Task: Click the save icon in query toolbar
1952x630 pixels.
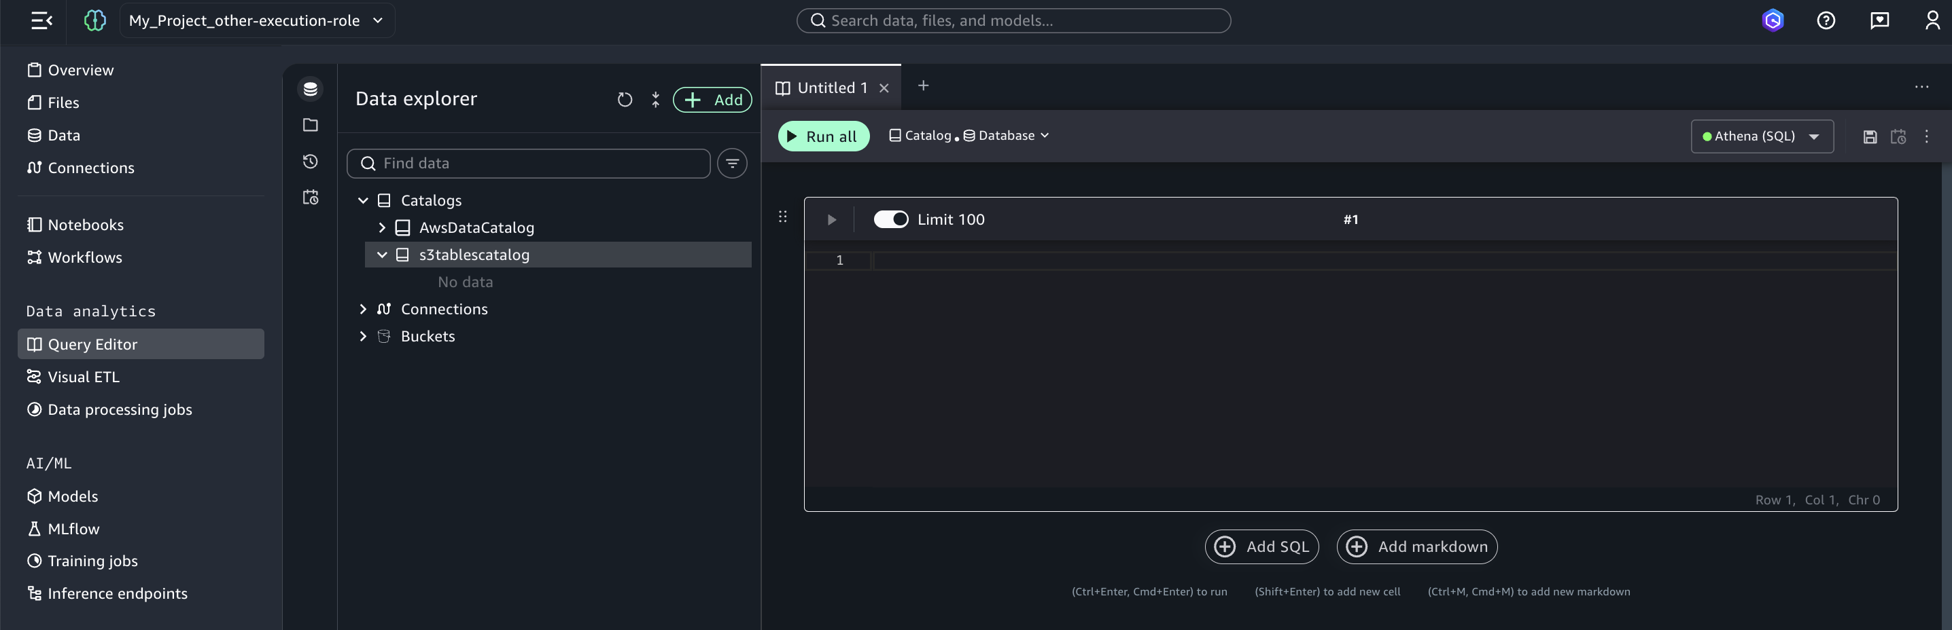Action: [x=1869, y=137]
